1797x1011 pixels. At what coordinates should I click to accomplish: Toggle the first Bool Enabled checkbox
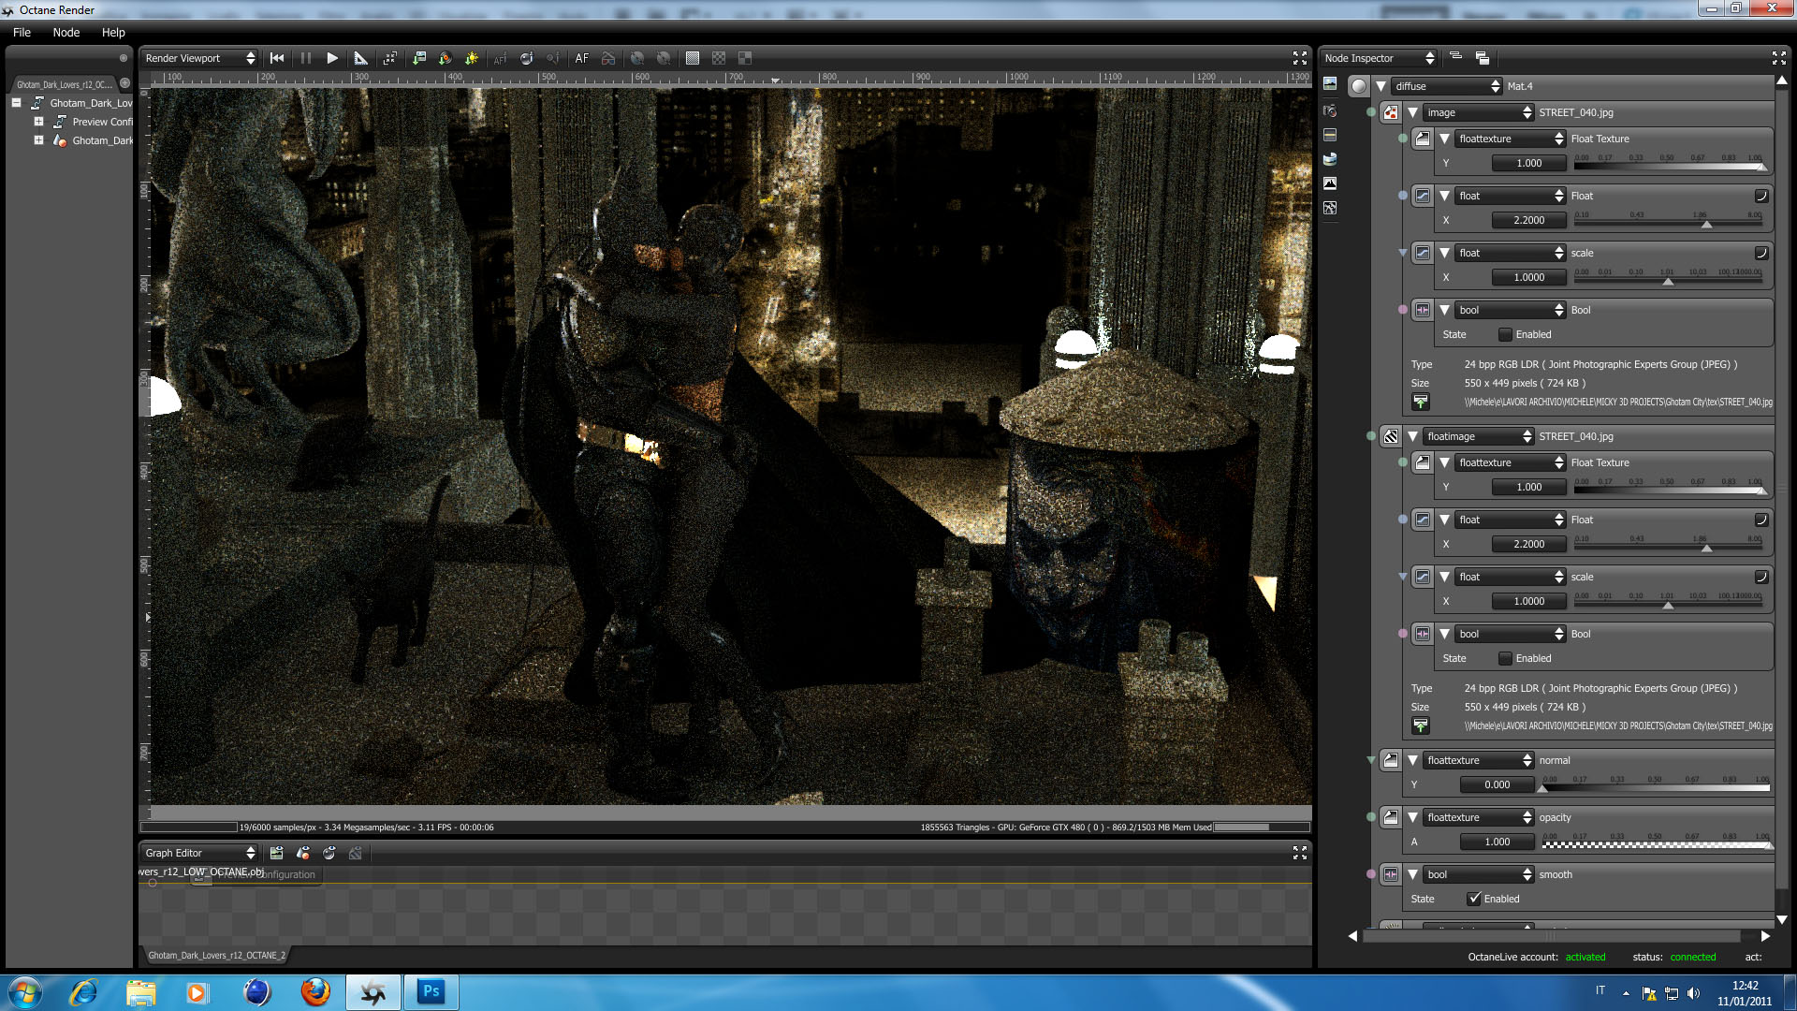pos(1505,334)
